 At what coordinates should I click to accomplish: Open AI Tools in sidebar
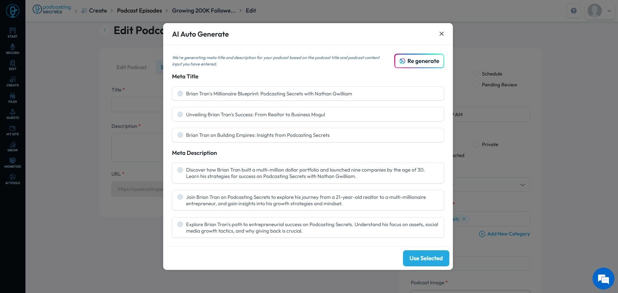[x=13, y=179]
